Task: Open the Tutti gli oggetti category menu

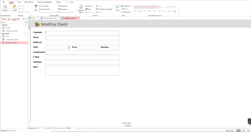Action: 24,19
